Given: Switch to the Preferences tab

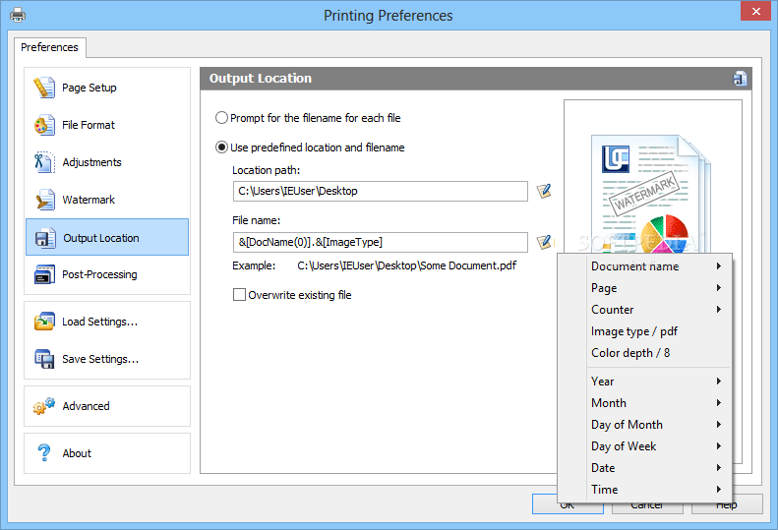Looking at the screenshot, I should (x=49, y=47).
